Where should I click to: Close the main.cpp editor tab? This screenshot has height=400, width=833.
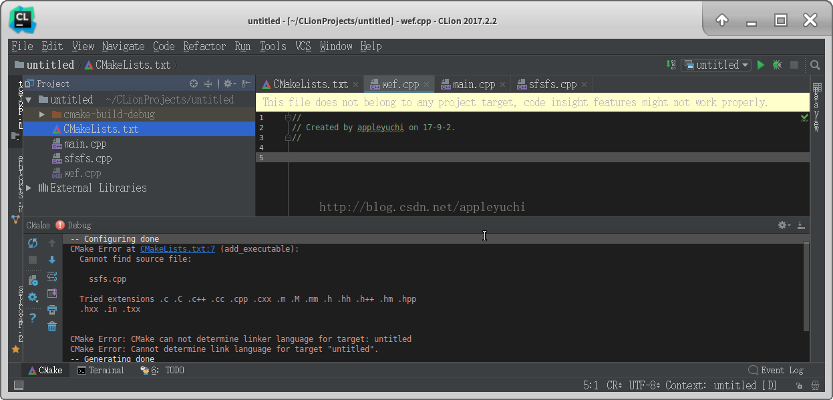tap(503, 85)
